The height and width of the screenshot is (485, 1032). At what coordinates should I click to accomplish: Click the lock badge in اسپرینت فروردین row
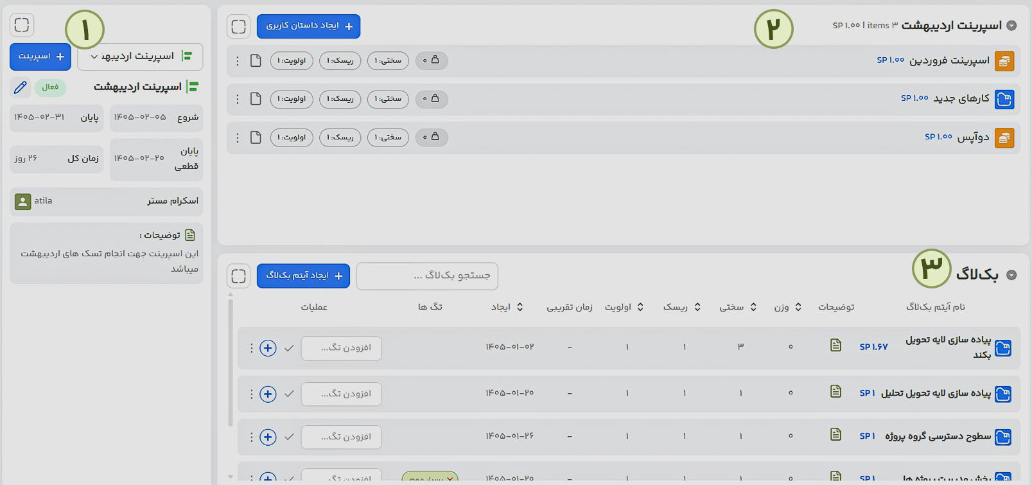[x=432, y=60]
